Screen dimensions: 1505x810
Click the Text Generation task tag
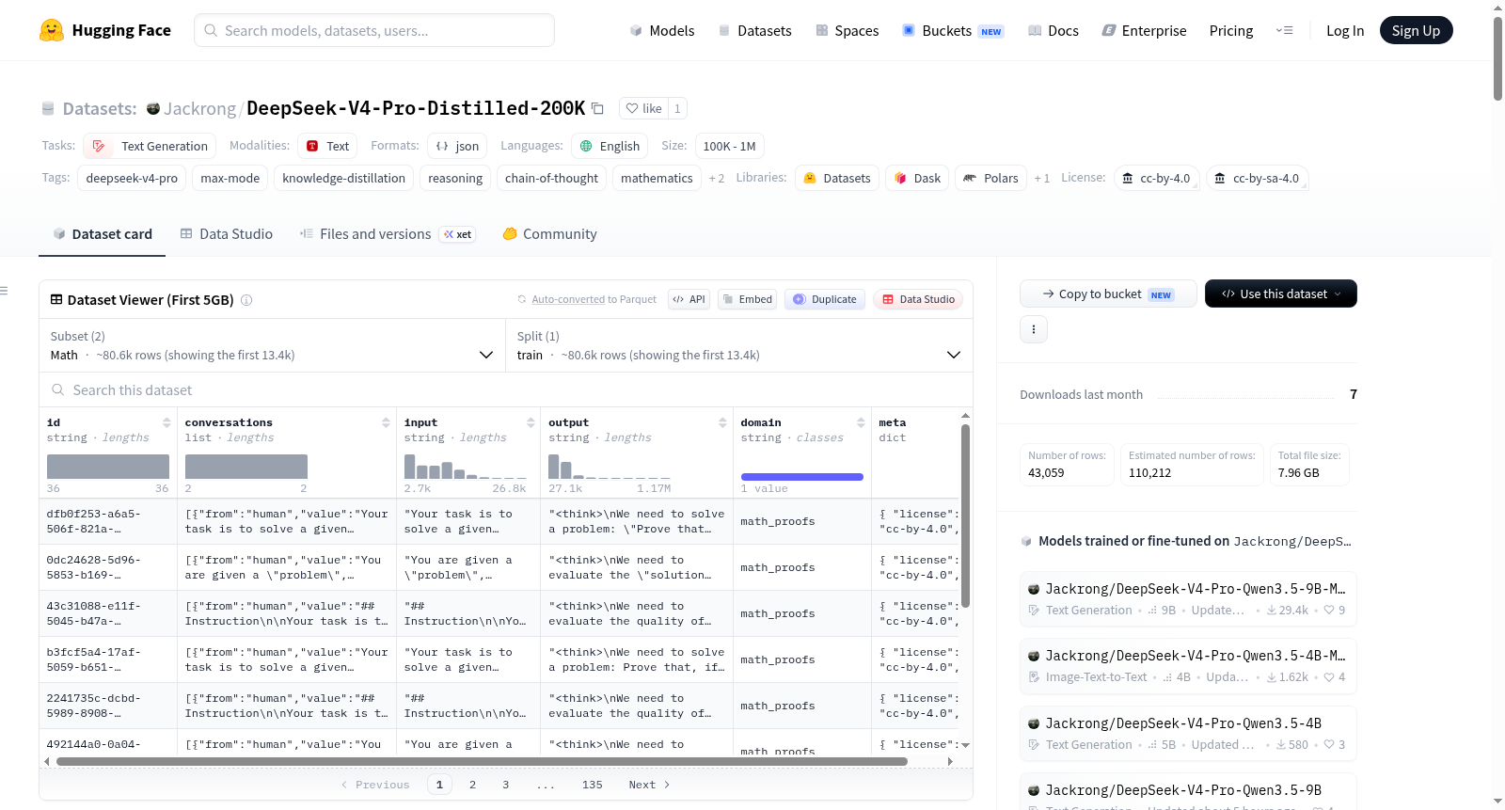pos(150,146)
